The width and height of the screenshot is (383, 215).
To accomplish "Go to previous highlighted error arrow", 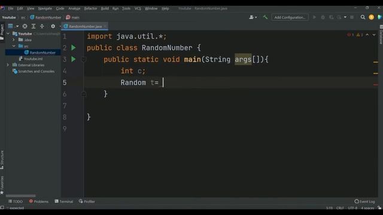I will [x=367, y=35].
